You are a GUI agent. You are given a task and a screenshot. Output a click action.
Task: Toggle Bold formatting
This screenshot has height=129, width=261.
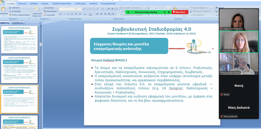point(61,14)
